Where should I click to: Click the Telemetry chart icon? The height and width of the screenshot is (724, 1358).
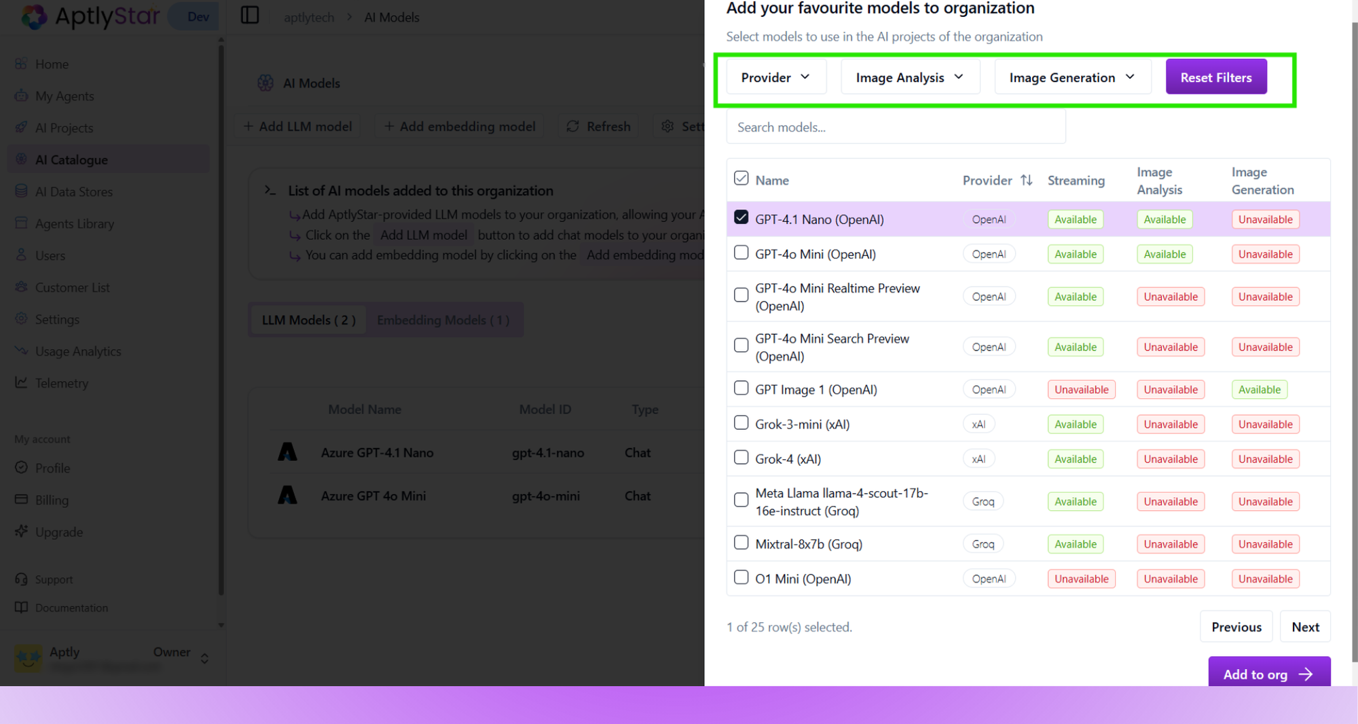click(x=22, y=382)
